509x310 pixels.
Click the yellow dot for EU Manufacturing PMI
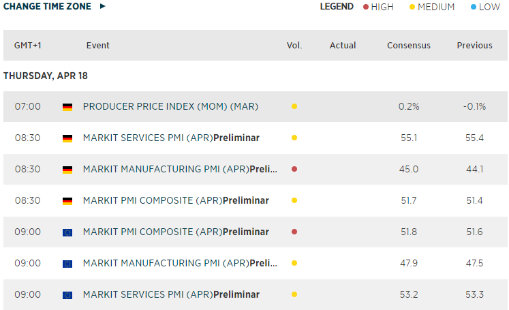point(294,264)
